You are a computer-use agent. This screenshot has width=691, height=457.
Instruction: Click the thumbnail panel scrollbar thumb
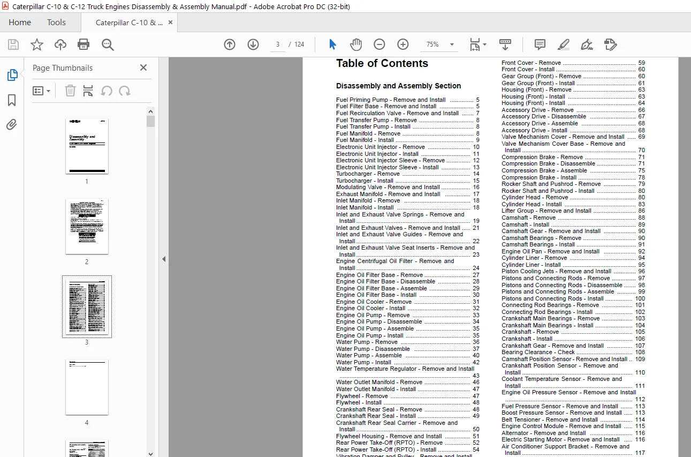coord(151,121)
